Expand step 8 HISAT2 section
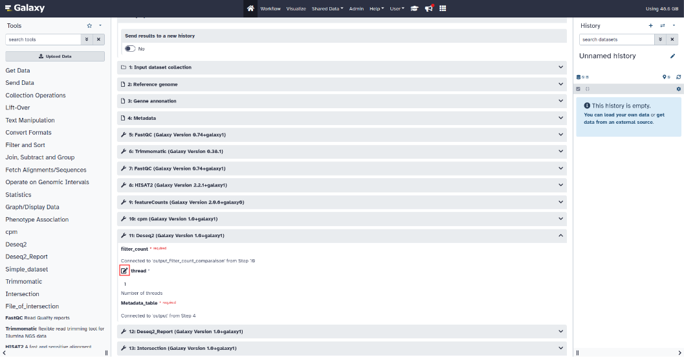 pos(560,185)
